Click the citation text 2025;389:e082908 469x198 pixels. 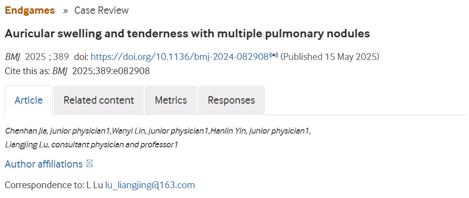[111, 71]
